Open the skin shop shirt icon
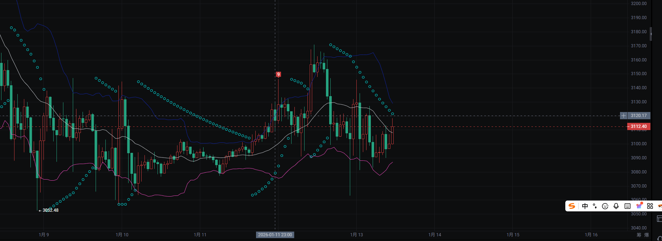 [x=639, y=206]
